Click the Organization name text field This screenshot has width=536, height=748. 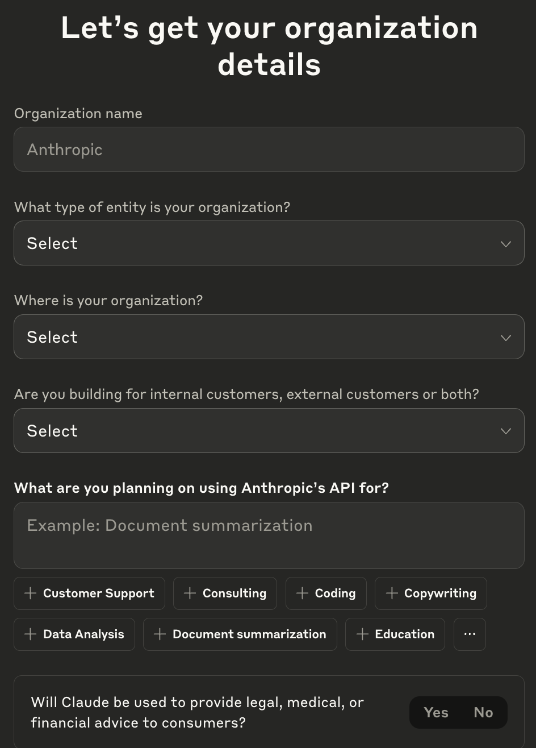(269, 149)
